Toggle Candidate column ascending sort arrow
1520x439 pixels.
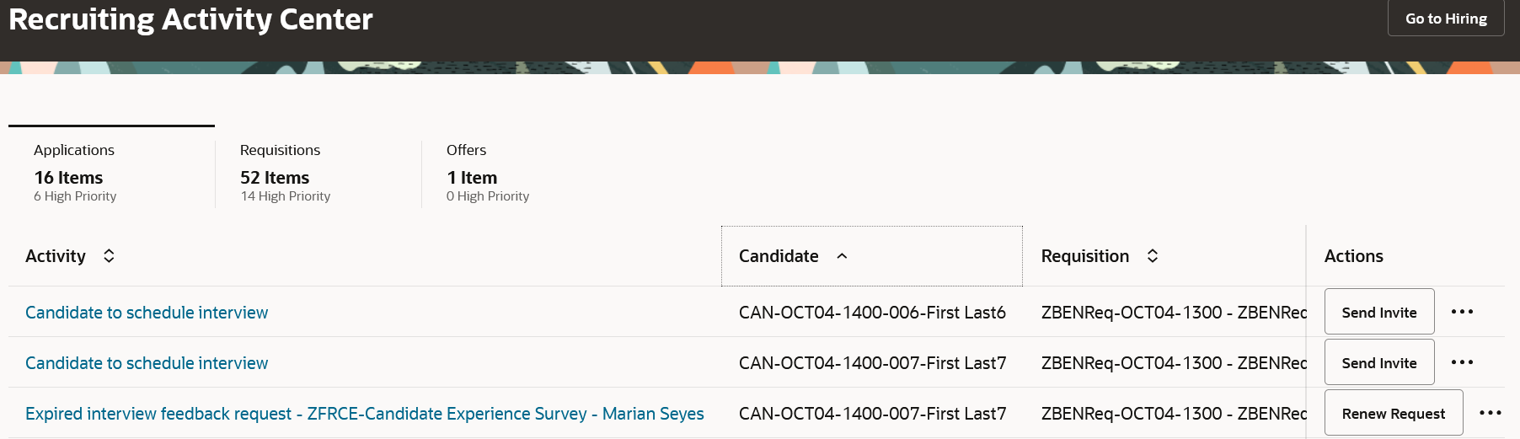842,256
